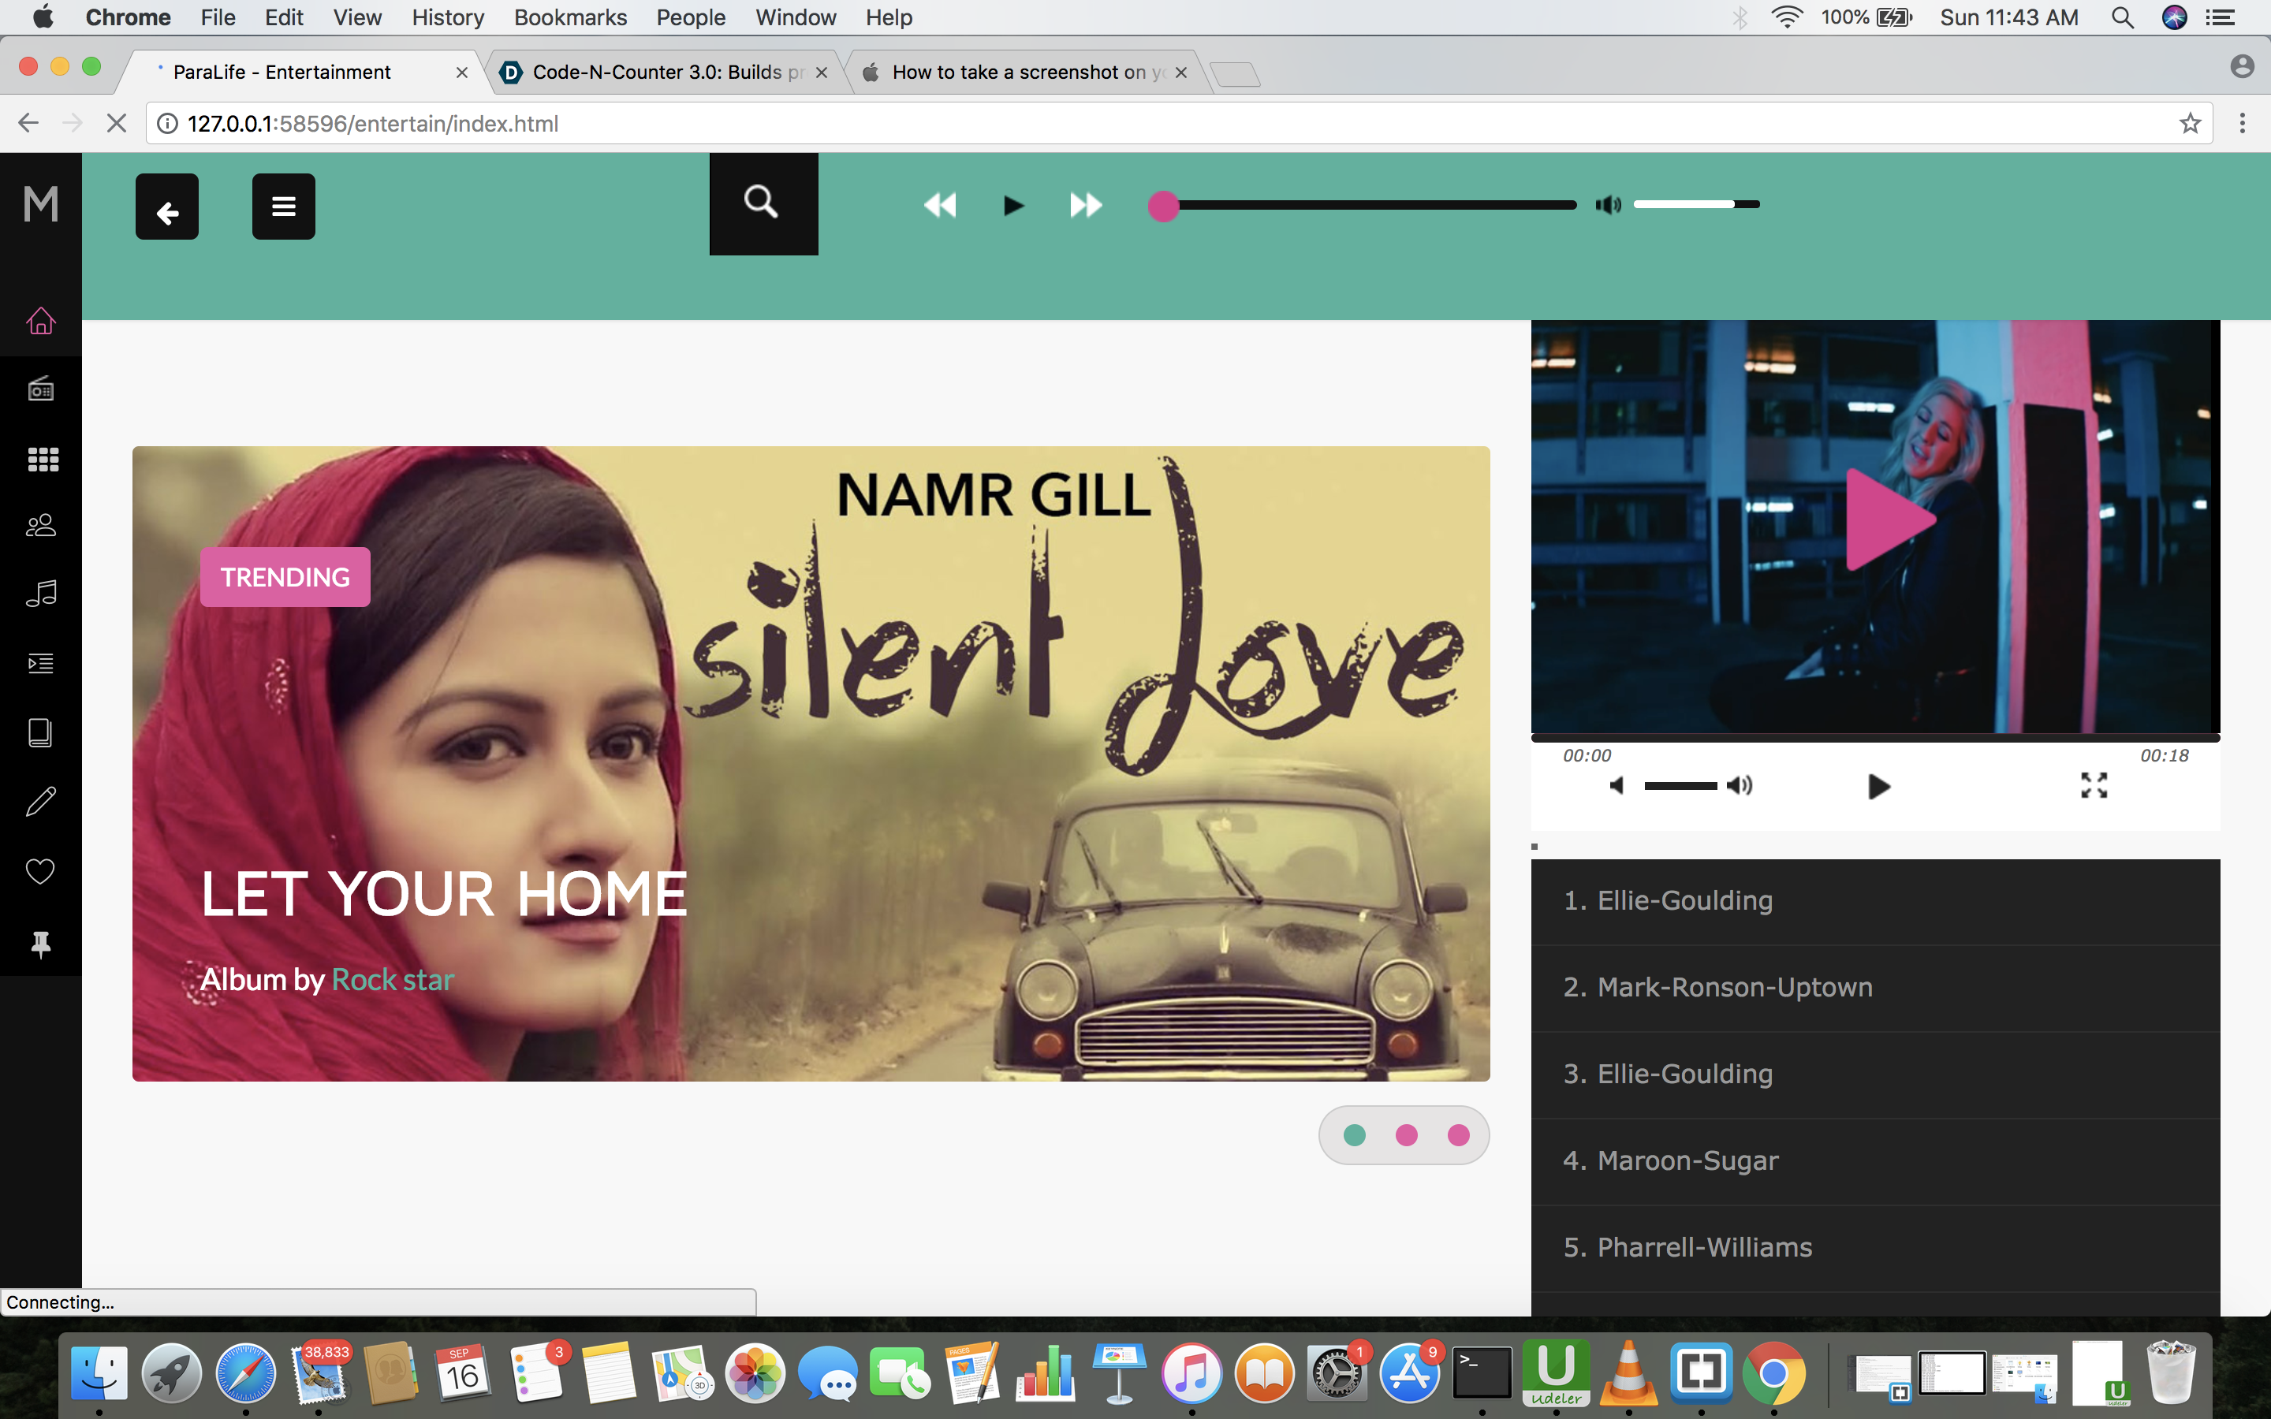Viewport: 2271px width, 1419px height.
Task: Open the hamburger menu button
Action: point(283,207)
